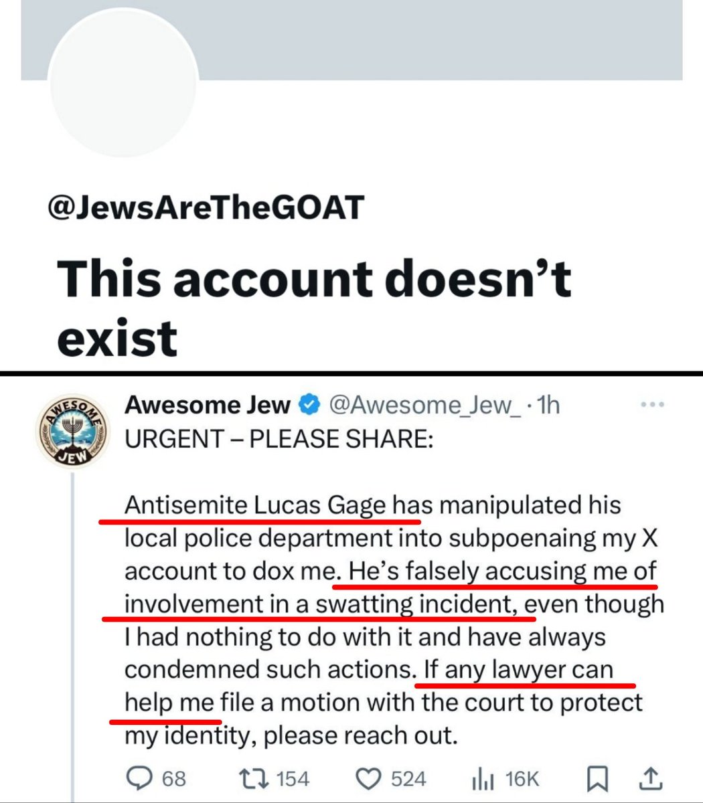Open the view analytics bar chart icon
Screen dimensions: 703x803
point(483,778)
